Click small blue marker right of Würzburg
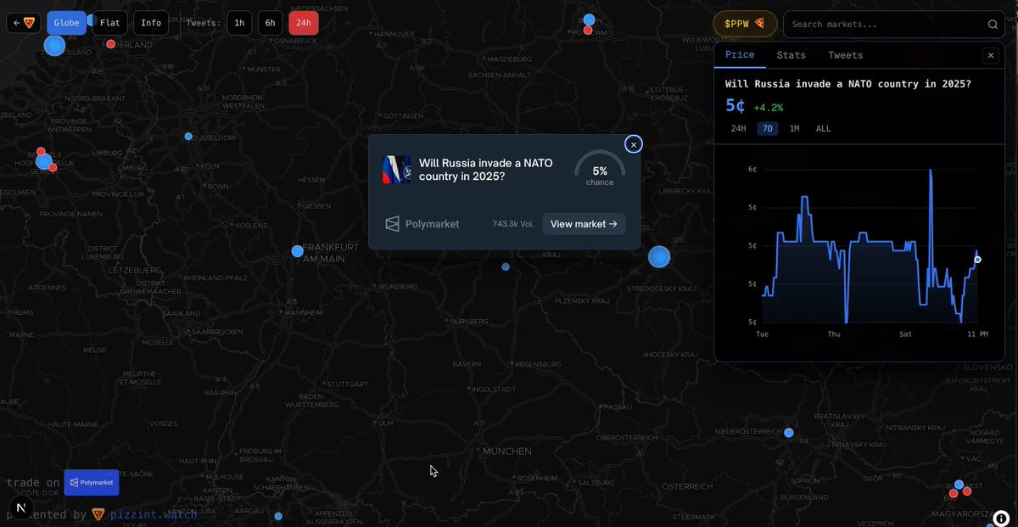This screenshot has height=527, width=1018. click(x=506, y=266)
